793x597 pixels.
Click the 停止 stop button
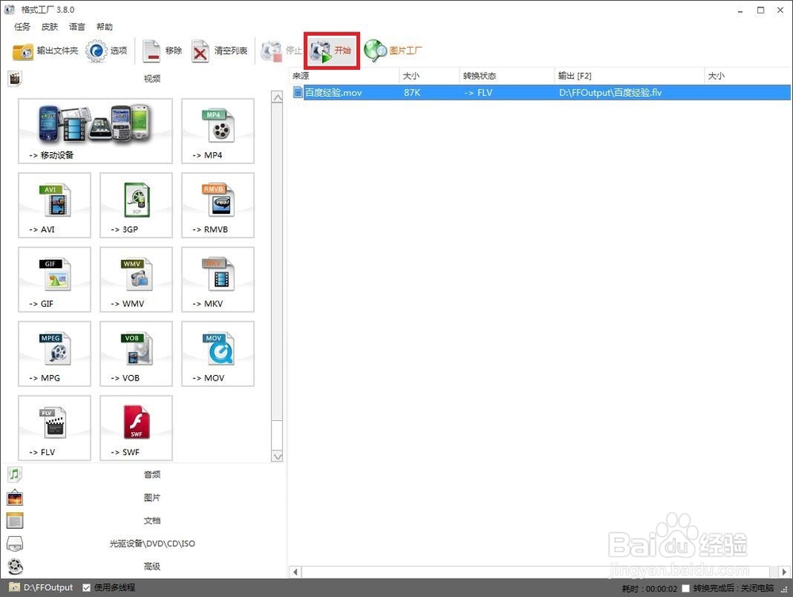[281, 51]
